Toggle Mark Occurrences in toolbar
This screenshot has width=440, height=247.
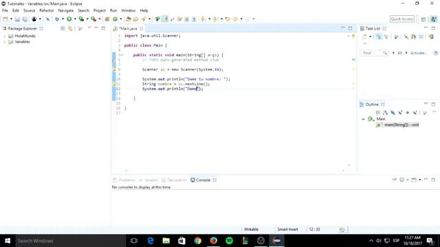tap(165, 19)
